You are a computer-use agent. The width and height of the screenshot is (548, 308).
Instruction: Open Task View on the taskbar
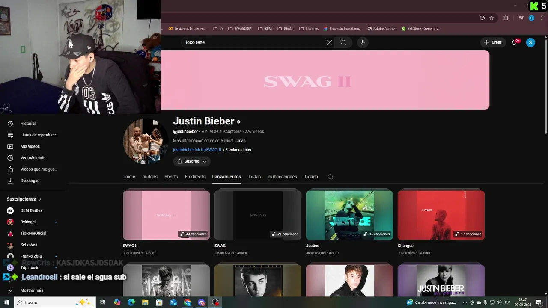[103, 302]
